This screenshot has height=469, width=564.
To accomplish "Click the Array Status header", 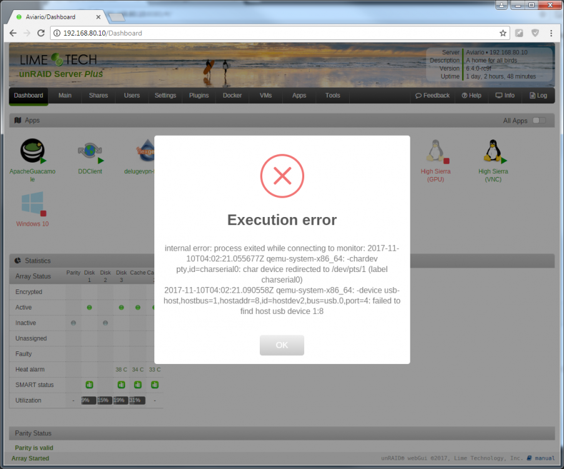I will [x=33, y=276].
